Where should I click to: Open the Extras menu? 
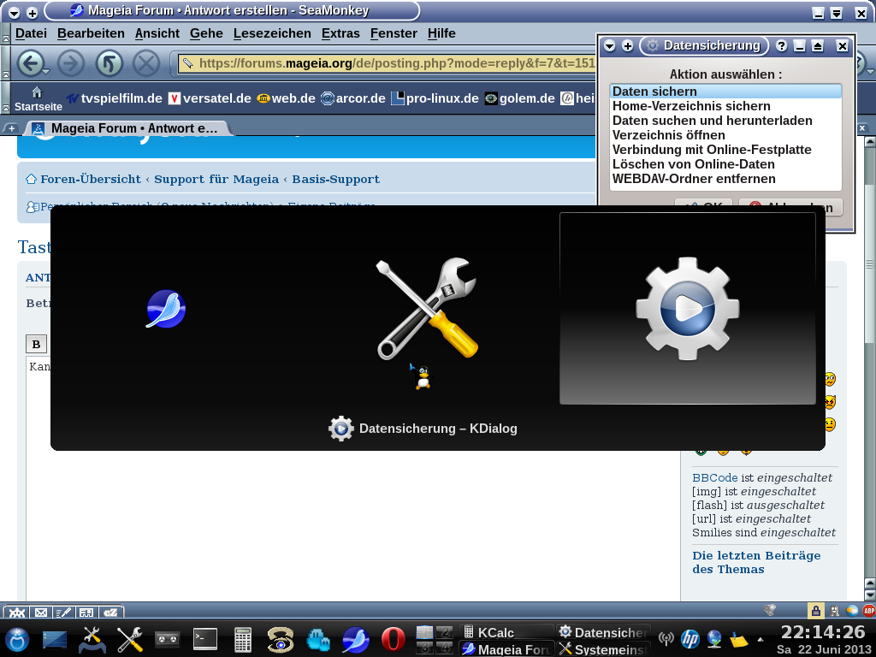point(340,33)
